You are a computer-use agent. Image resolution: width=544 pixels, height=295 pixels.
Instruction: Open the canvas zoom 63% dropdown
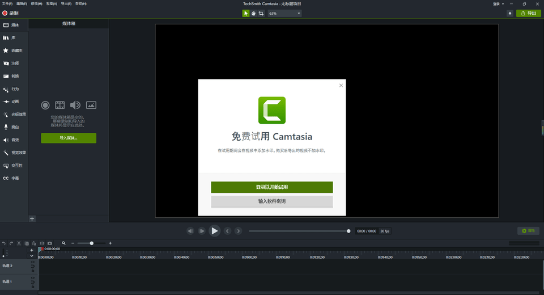pos(284,13)
